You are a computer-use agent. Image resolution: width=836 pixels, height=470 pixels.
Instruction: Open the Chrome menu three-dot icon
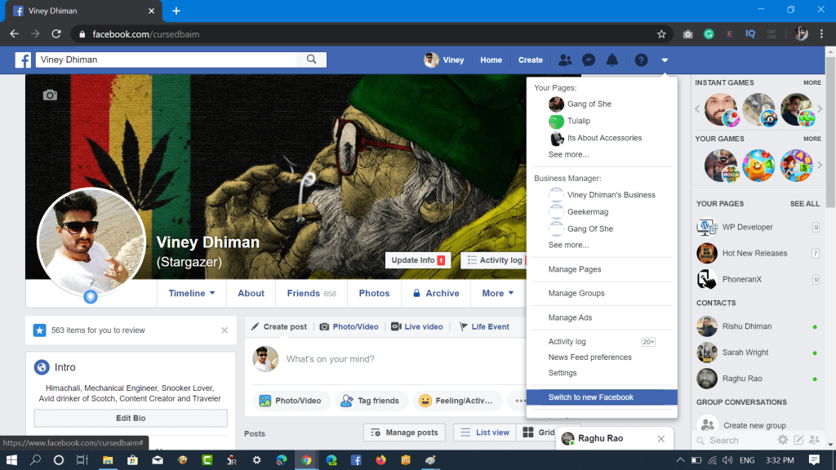(821, 34)
